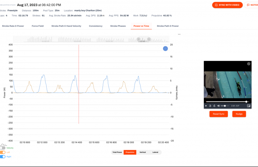Click the Work value '7.31 kJ'

[143, 16]
